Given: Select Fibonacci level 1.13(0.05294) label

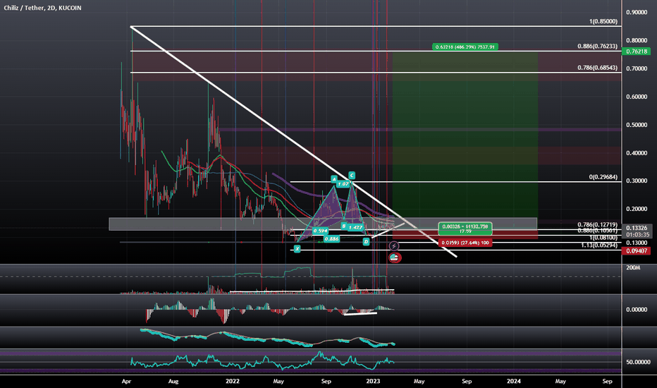Looking at the screenshot, I should (599, 245).
